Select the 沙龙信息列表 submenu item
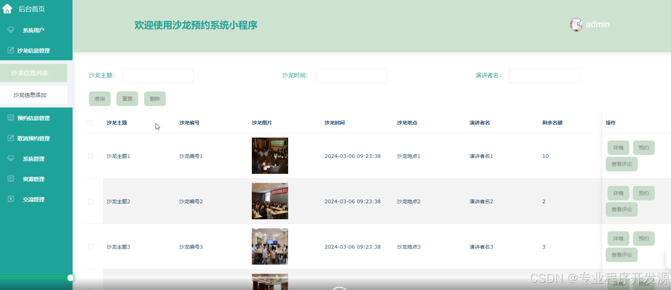This screenshot has height=290, width=671. pyautogui.click(x=34, y=73)
